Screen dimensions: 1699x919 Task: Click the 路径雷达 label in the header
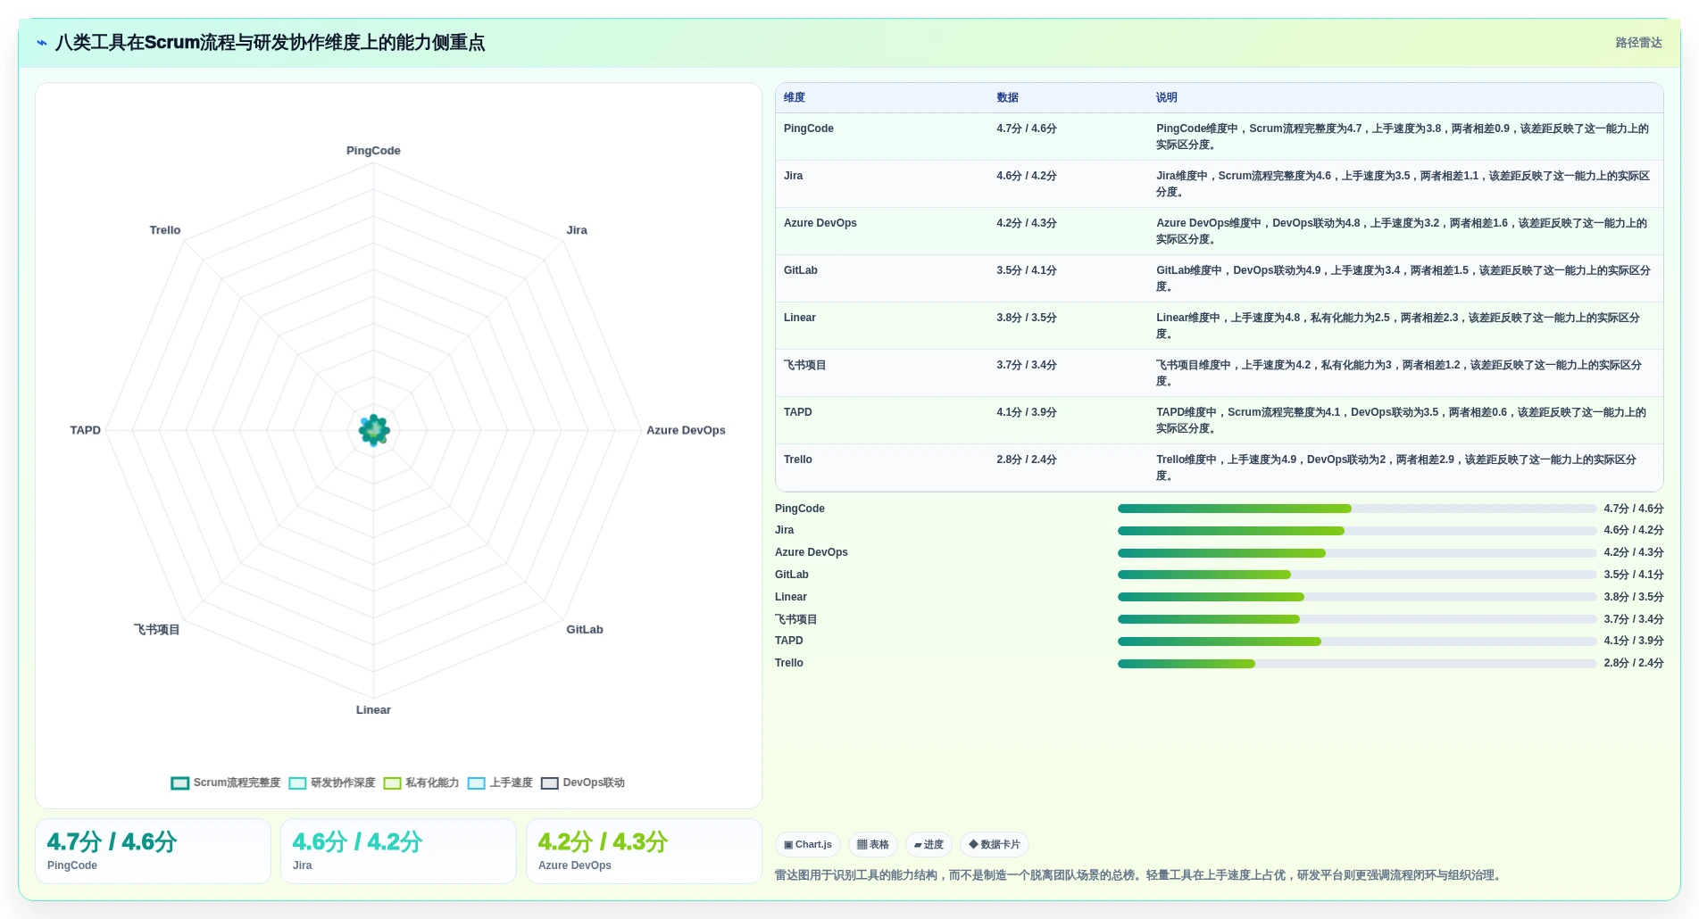point(1638,43)
